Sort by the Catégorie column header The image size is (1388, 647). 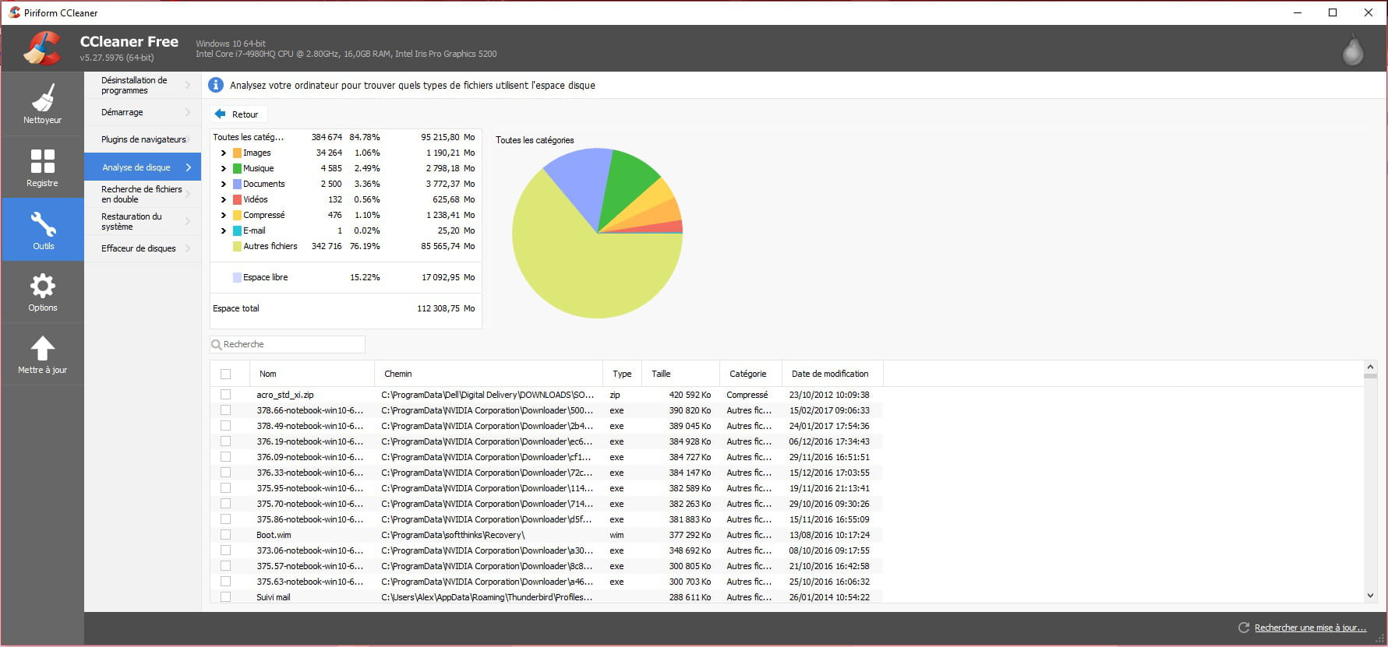coord(751,374)
